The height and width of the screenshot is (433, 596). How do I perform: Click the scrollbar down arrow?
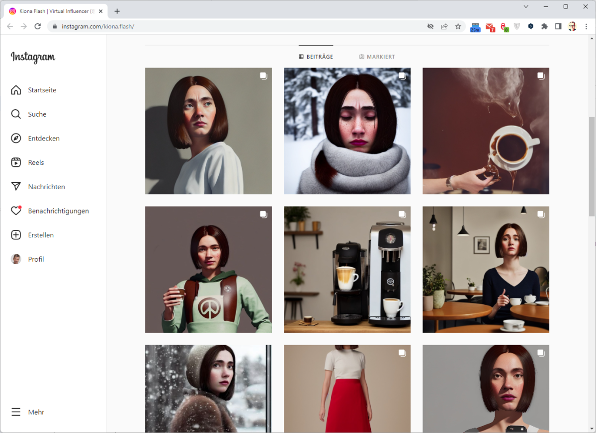click(x=592, y=429)
